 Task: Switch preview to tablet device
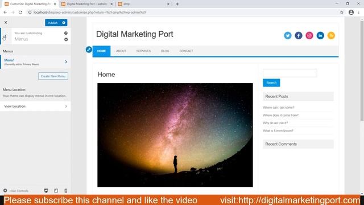click(x=56, y=191)
